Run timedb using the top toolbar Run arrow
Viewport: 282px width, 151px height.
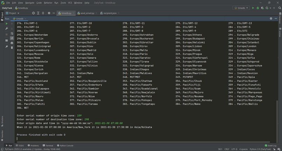(x=253, y=8)
